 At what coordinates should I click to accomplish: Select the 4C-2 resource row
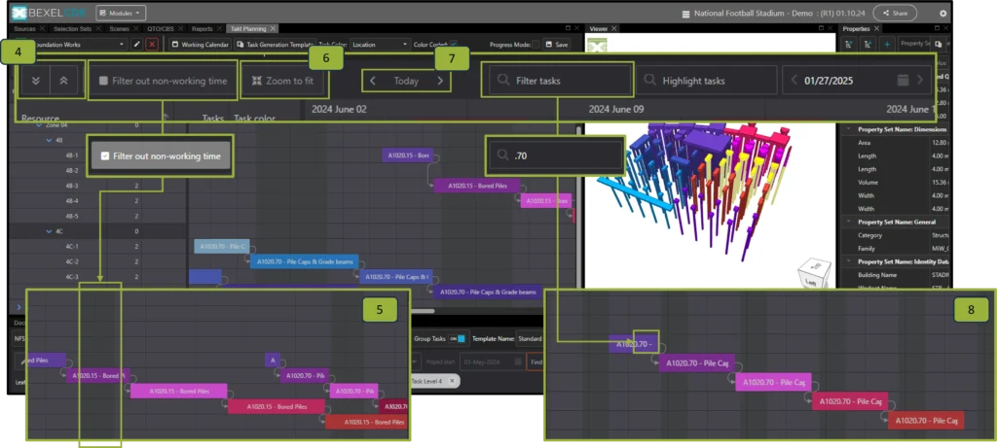[100, 261]
